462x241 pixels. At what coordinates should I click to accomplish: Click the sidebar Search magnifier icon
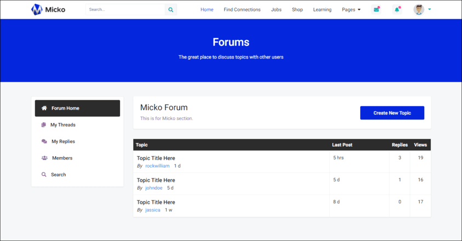point(44,175)
